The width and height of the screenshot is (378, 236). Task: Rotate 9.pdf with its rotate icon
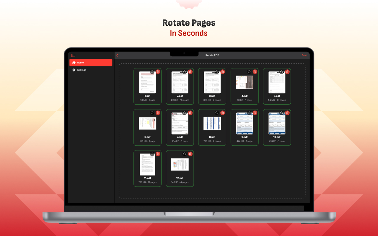click(x=249, y=113)
